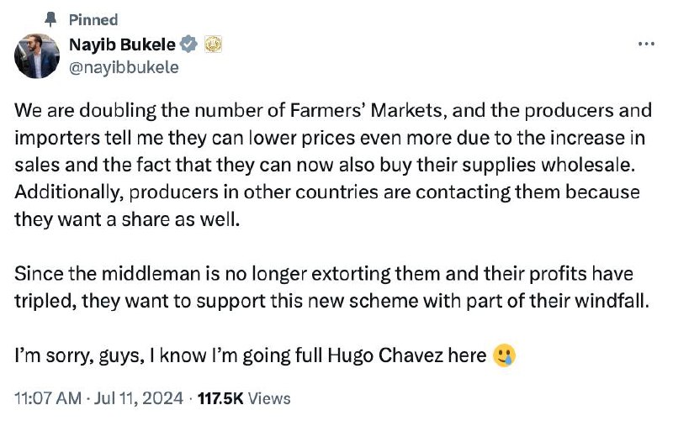Click the paragraph starting "Since the middleman"
673x426 pixels.
point(331,287)
